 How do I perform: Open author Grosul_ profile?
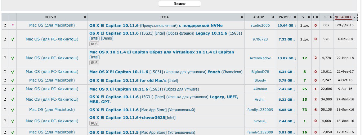coord(260,121)
